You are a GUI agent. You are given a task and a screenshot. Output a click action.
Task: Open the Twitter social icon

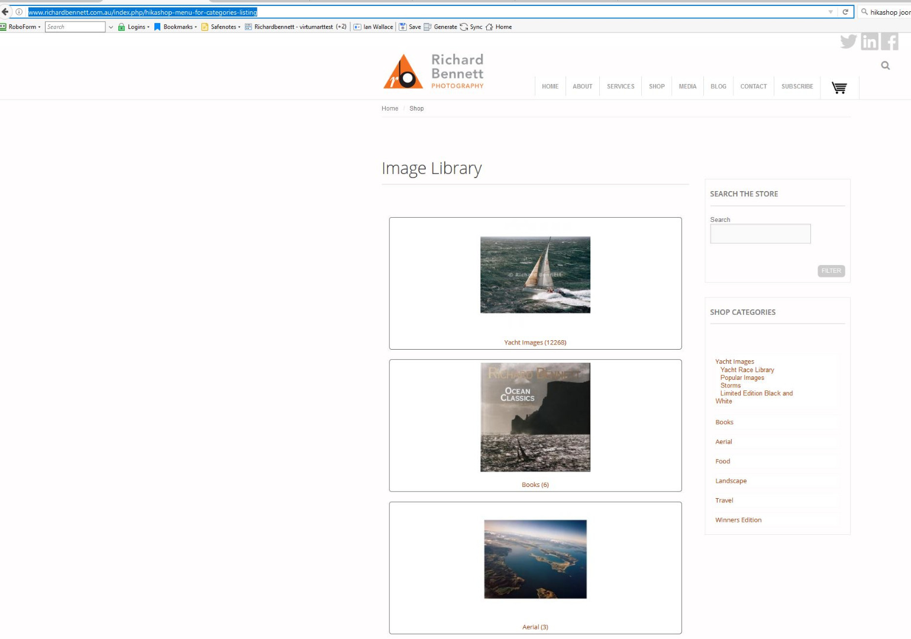point(848,41)
